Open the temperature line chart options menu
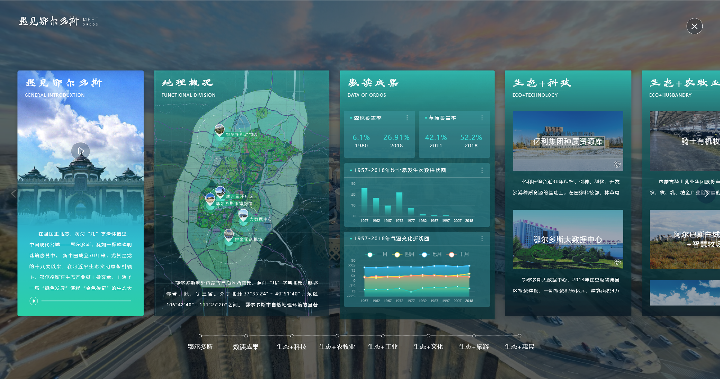Image resolution: width=720 pixels, height=379 pixels. (482, 238)
